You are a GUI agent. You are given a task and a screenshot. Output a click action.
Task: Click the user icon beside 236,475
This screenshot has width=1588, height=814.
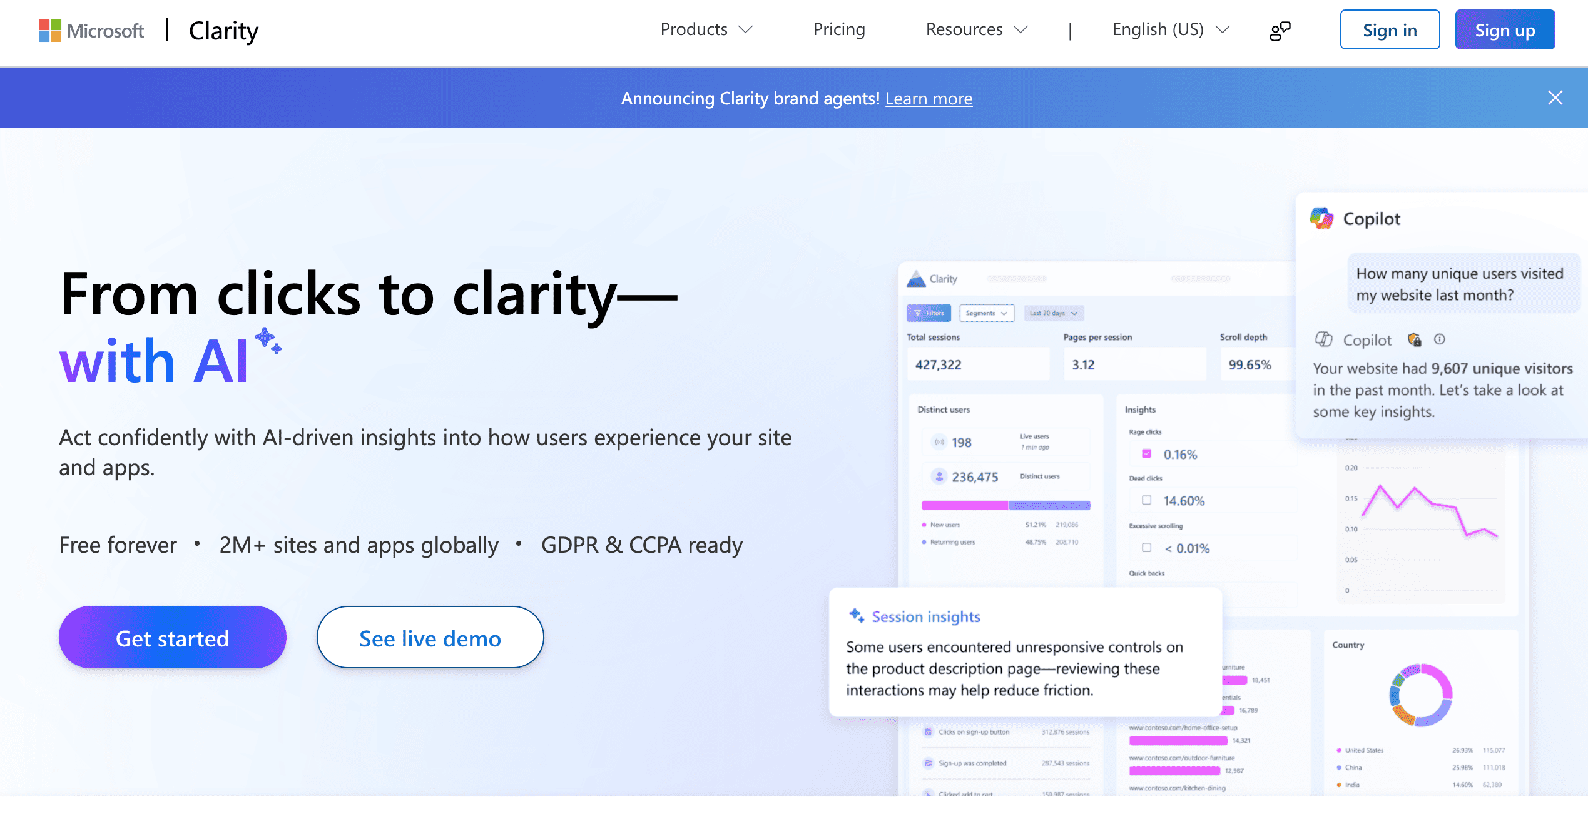939,476
